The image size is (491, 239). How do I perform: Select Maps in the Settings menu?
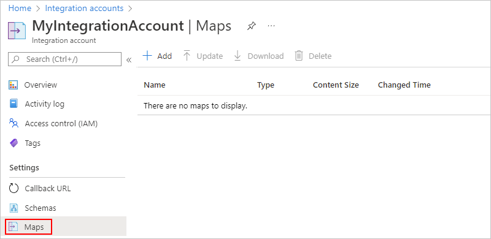[x=63, y=227]
